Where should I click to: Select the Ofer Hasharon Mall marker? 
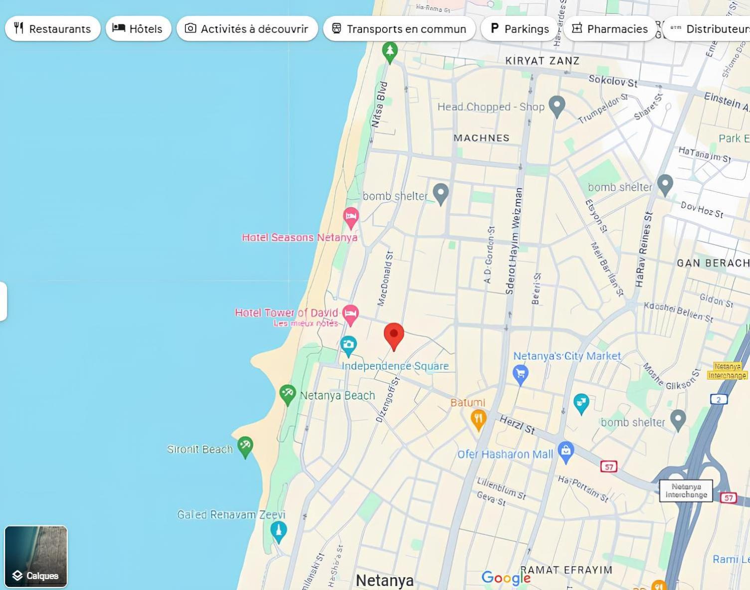pyautogui.click(x=565, y=452)
